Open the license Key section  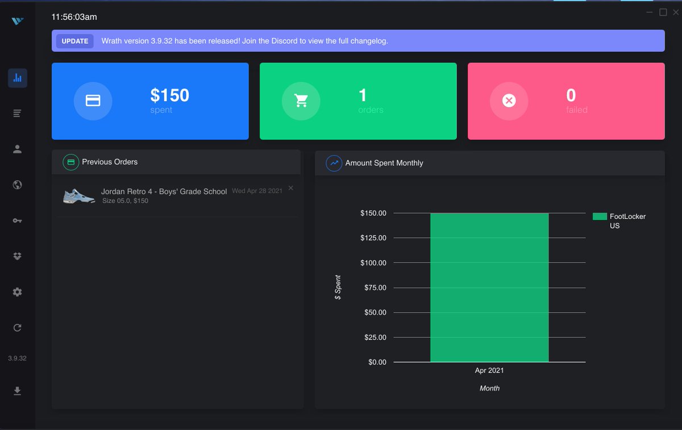pos(17,220)
